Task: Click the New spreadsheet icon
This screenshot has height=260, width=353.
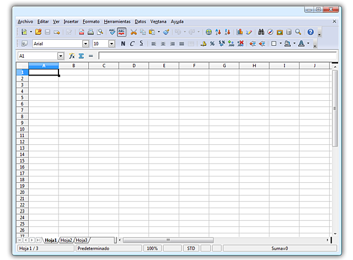Action: coord(24,32)
